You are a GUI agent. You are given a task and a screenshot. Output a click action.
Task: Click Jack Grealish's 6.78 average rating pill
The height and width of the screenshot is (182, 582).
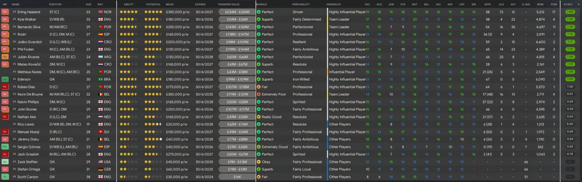(x=569, y=154)
